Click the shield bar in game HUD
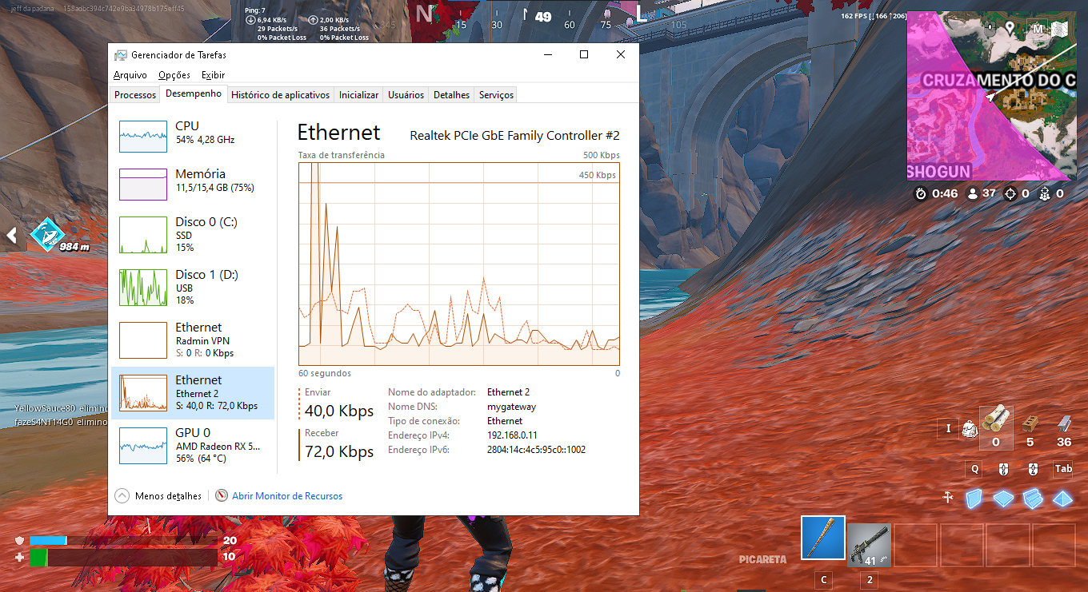1088x592 pixels. (123, 540)
